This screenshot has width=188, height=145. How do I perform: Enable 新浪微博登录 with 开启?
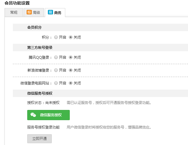pyautogui.click(x=56, y=70)
